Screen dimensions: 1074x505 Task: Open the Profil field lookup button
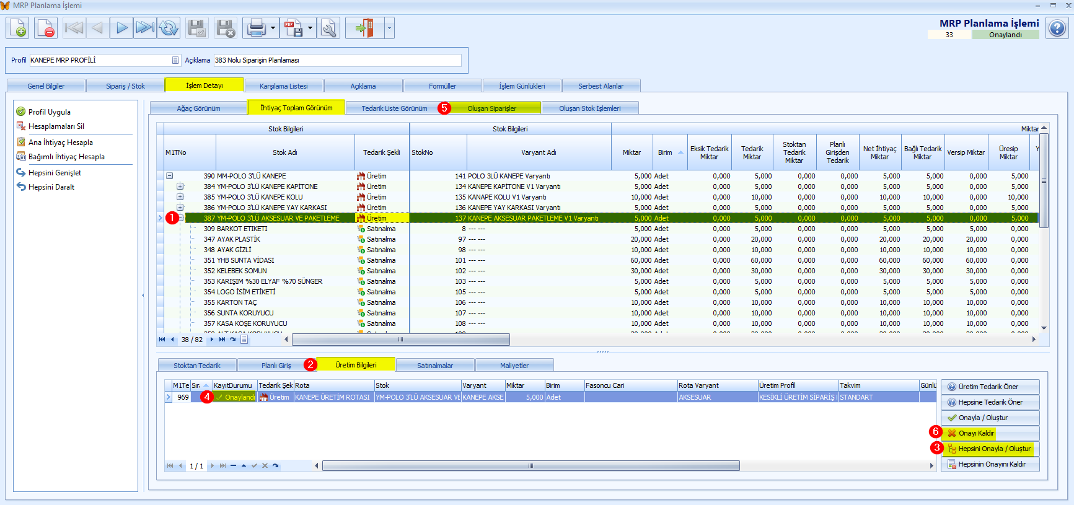click(175, 60)
